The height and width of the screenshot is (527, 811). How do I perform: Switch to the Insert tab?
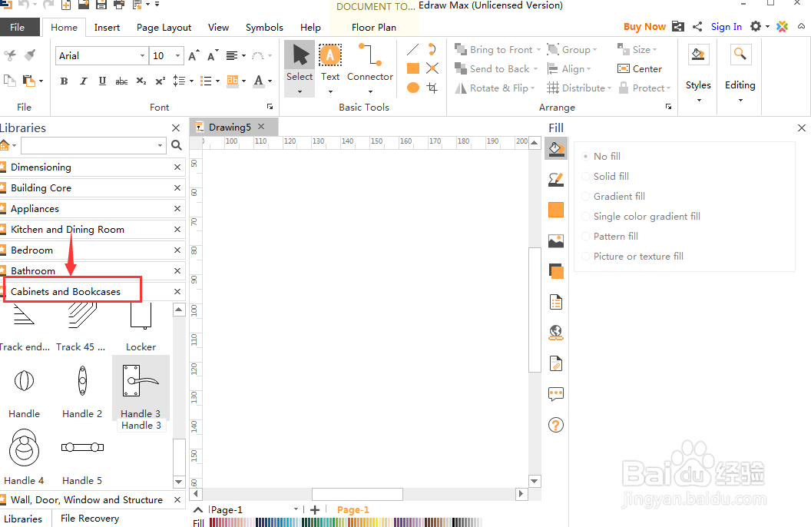coord(107,28)
